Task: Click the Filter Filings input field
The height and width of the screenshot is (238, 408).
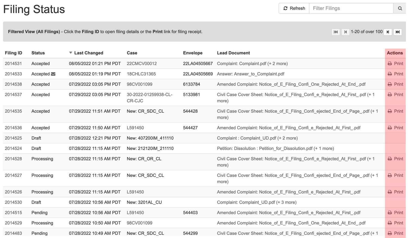Action: pyautogui.click(x=351, y=8)
